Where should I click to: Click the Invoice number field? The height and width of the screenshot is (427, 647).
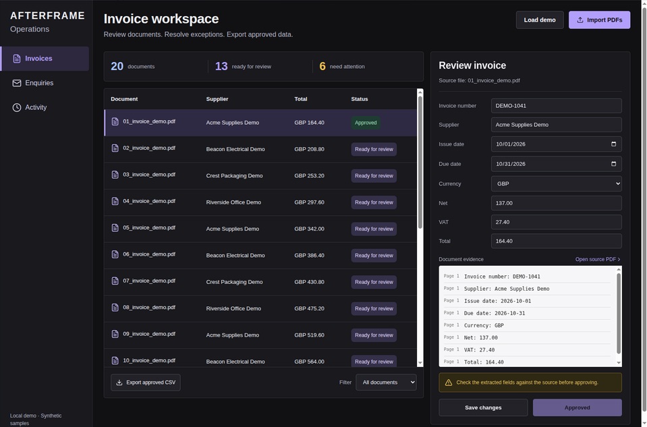tap(556, 106)
